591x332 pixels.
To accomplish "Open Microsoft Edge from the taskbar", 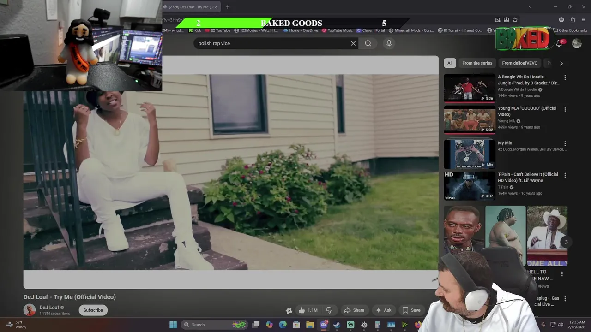I will pos(283,325).
